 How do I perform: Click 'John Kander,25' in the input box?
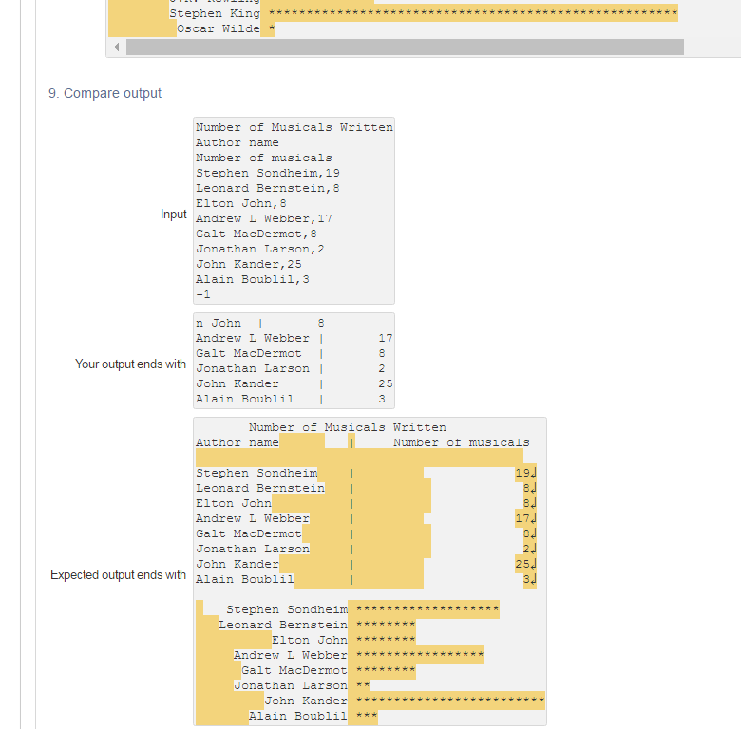point(249,264)
